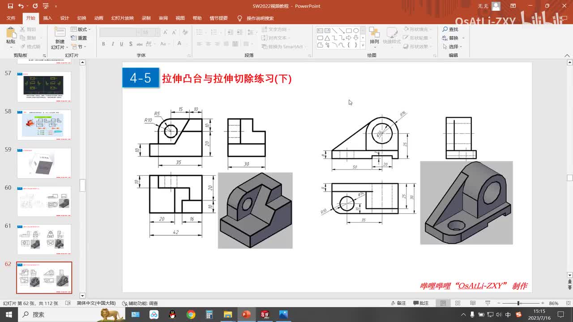Click Find (查找) magnifier in editing group

[x=450, y=30]
